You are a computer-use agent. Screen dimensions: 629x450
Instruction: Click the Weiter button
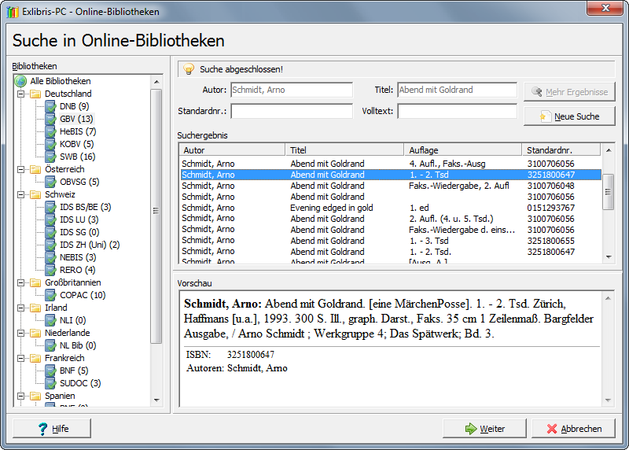[484, 429]
